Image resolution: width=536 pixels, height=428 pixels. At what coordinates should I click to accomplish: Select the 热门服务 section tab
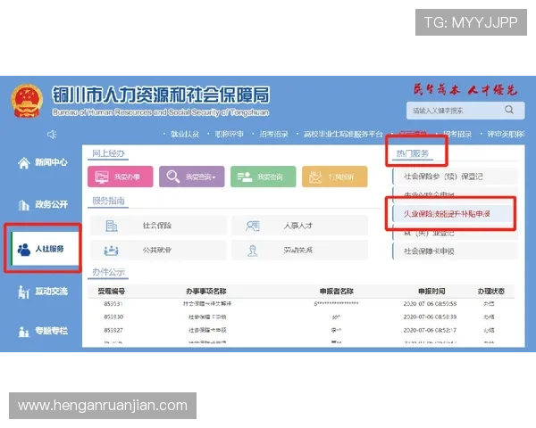point(412,153)
